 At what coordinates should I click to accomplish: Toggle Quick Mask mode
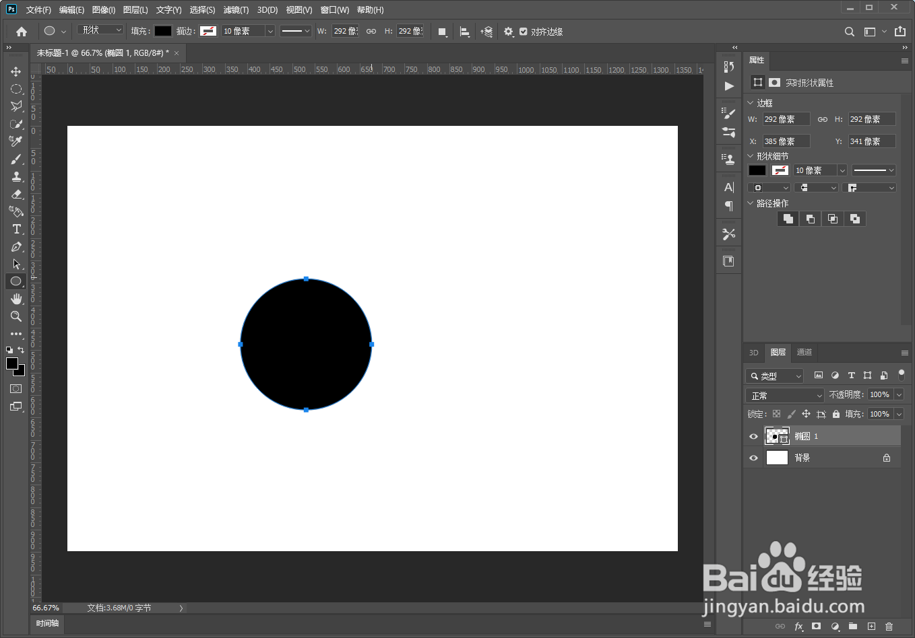pyautogui.click(x=16, y=389)
